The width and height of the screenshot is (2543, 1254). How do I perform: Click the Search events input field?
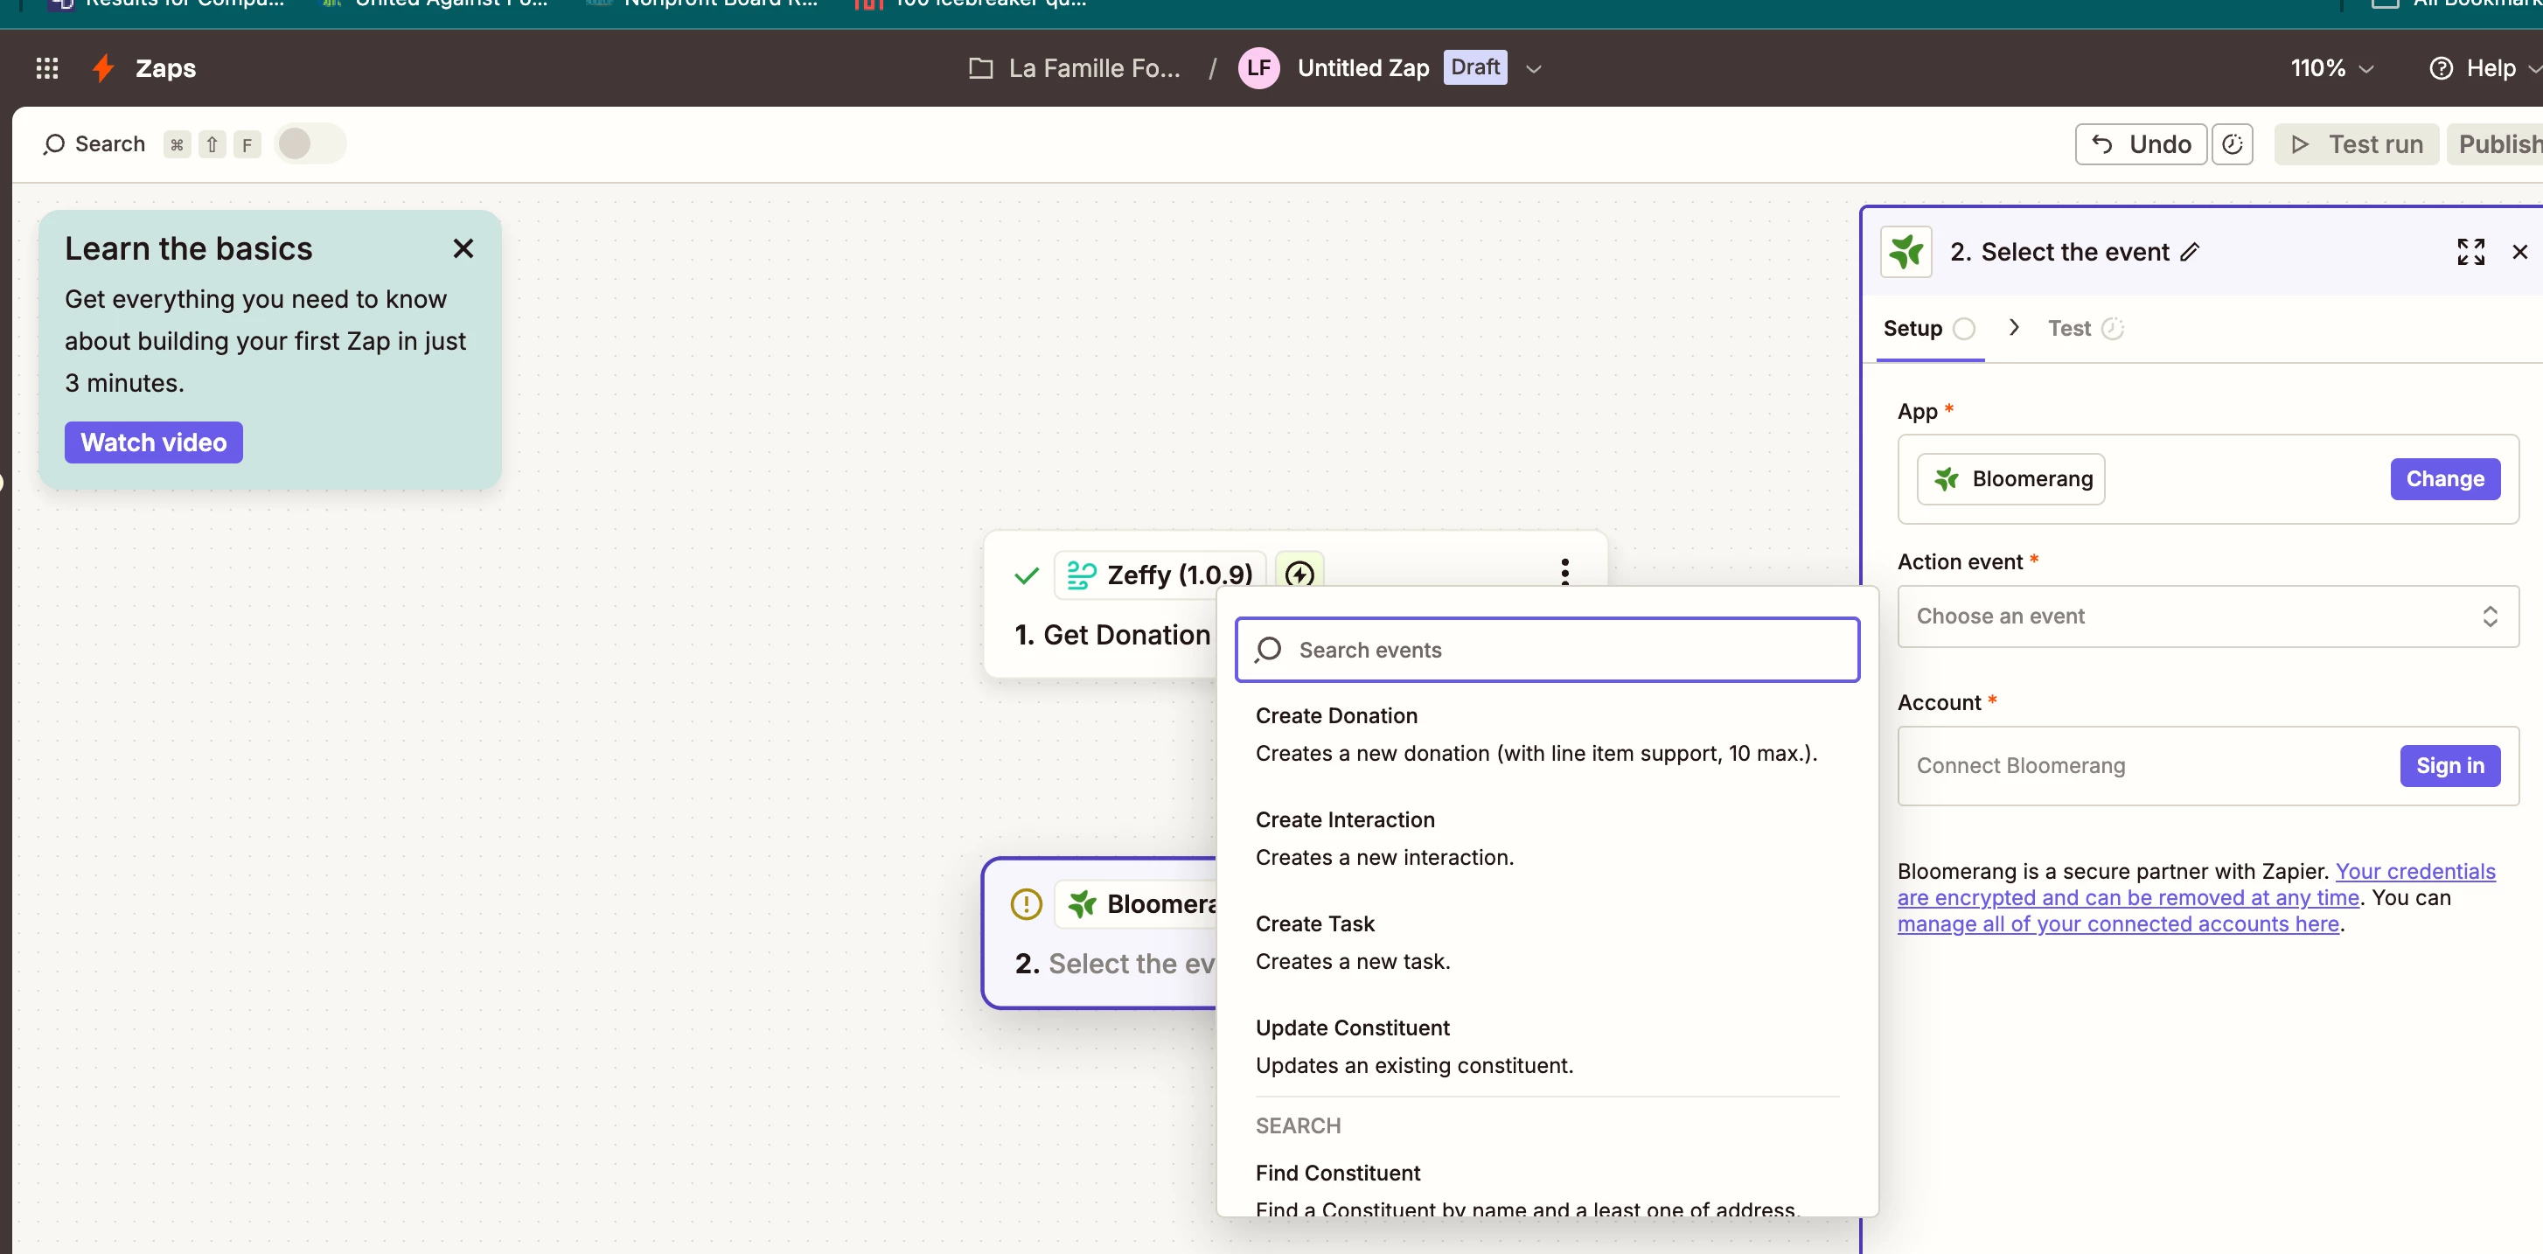(1546, 650)
